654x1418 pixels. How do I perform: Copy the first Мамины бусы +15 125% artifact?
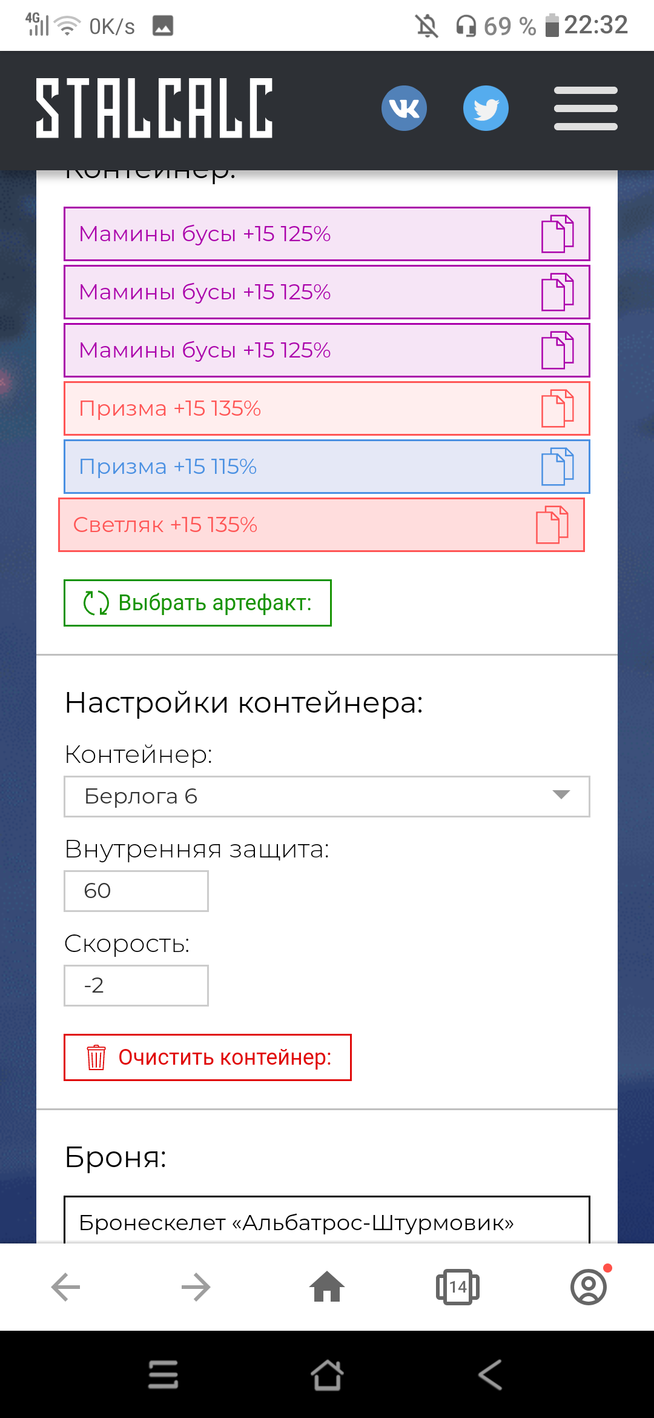pyautogui.click(x=557, y=234)
